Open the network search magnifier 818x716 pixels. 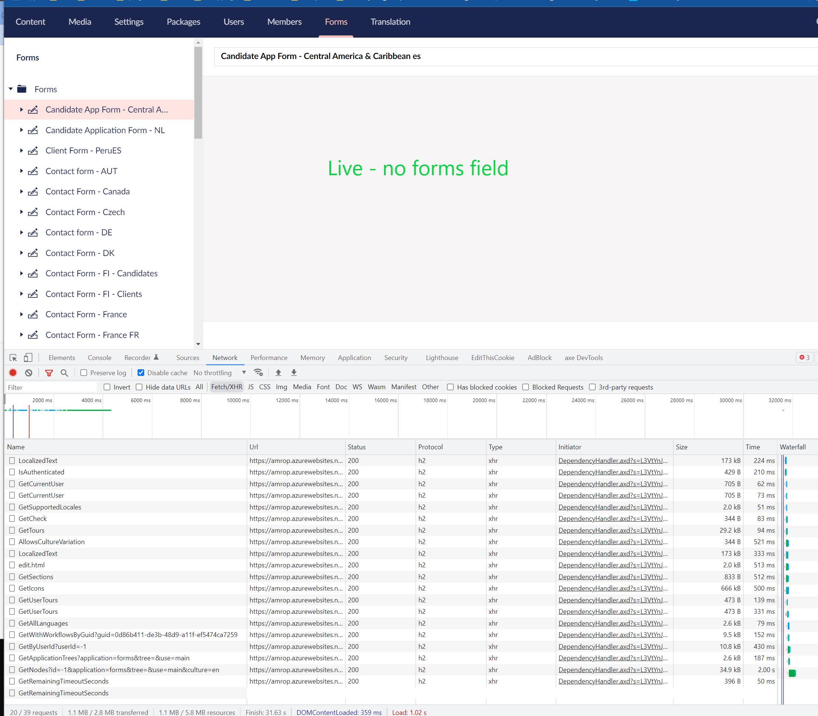(64, 373)
